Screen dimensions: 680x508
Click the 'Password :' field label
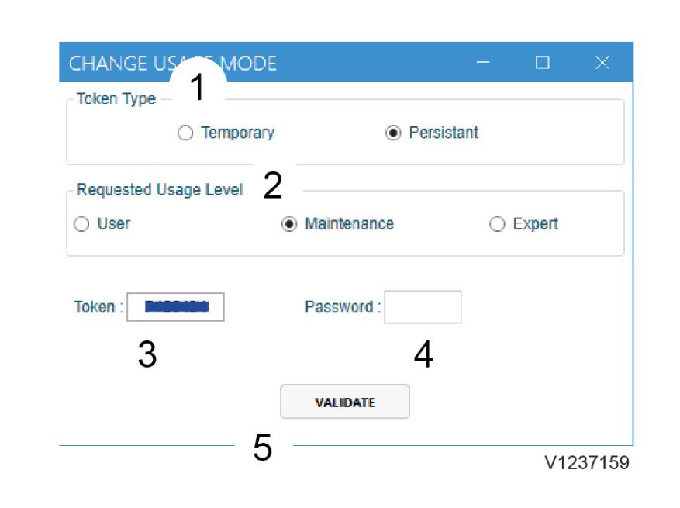343,306
